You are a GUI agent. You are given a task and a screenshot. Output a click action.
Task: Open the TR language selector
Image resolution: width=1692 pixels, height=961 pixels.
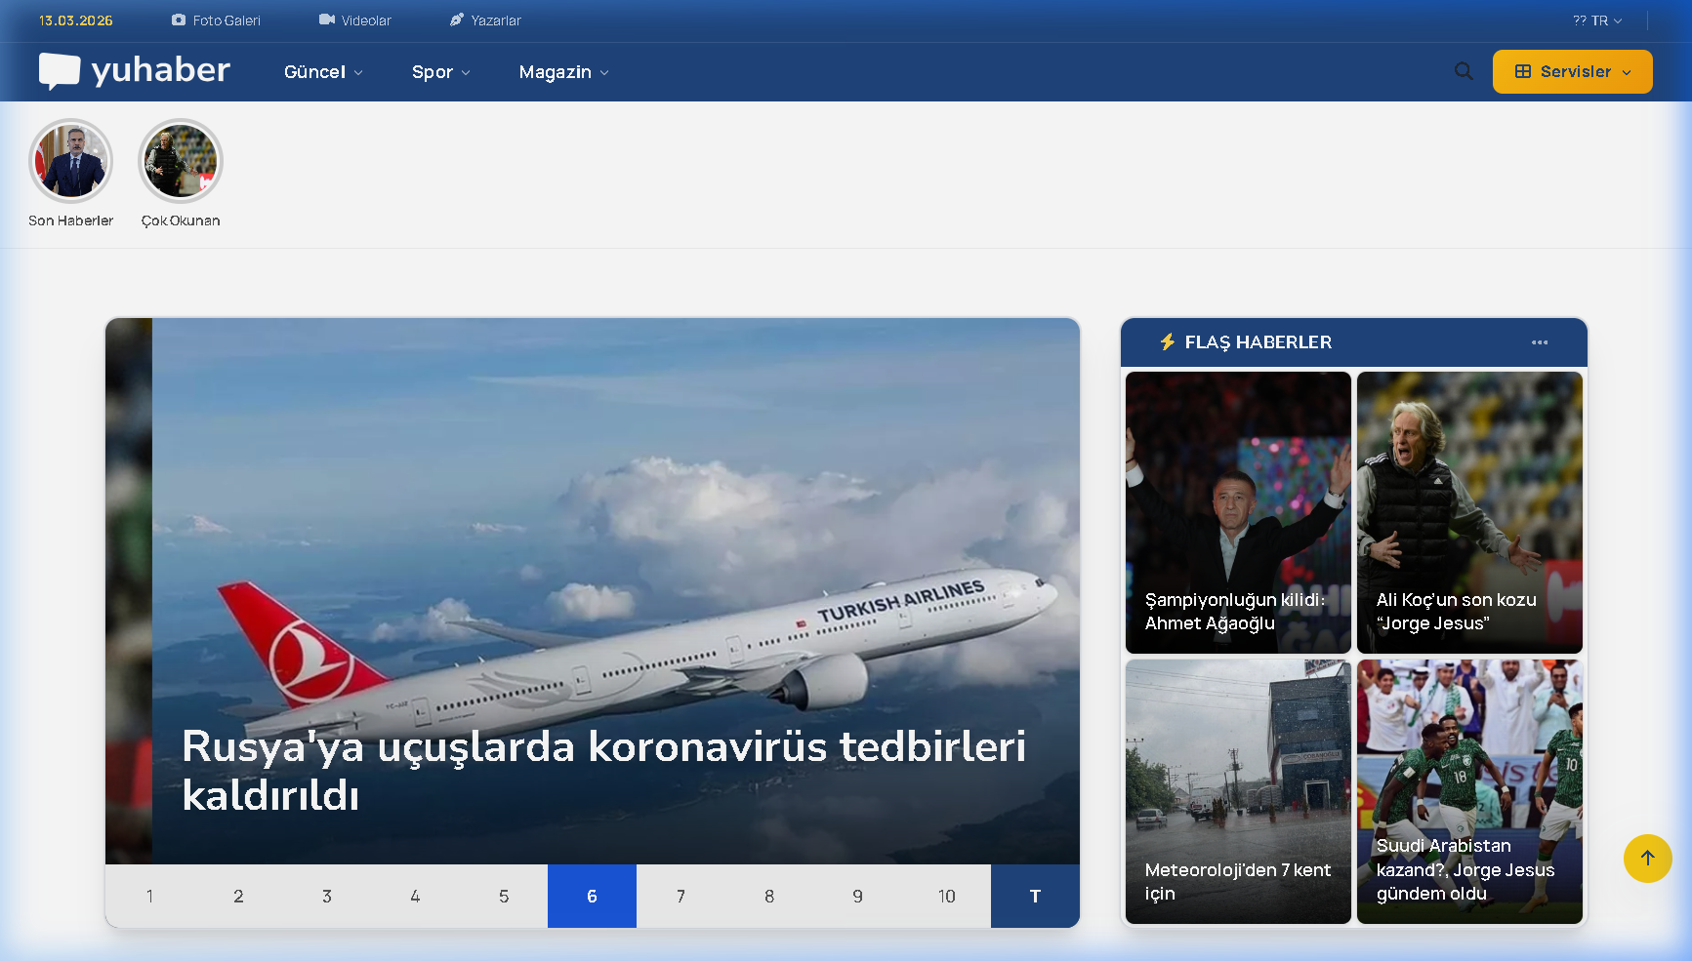pyautogui.click(x=1598, y=20)
